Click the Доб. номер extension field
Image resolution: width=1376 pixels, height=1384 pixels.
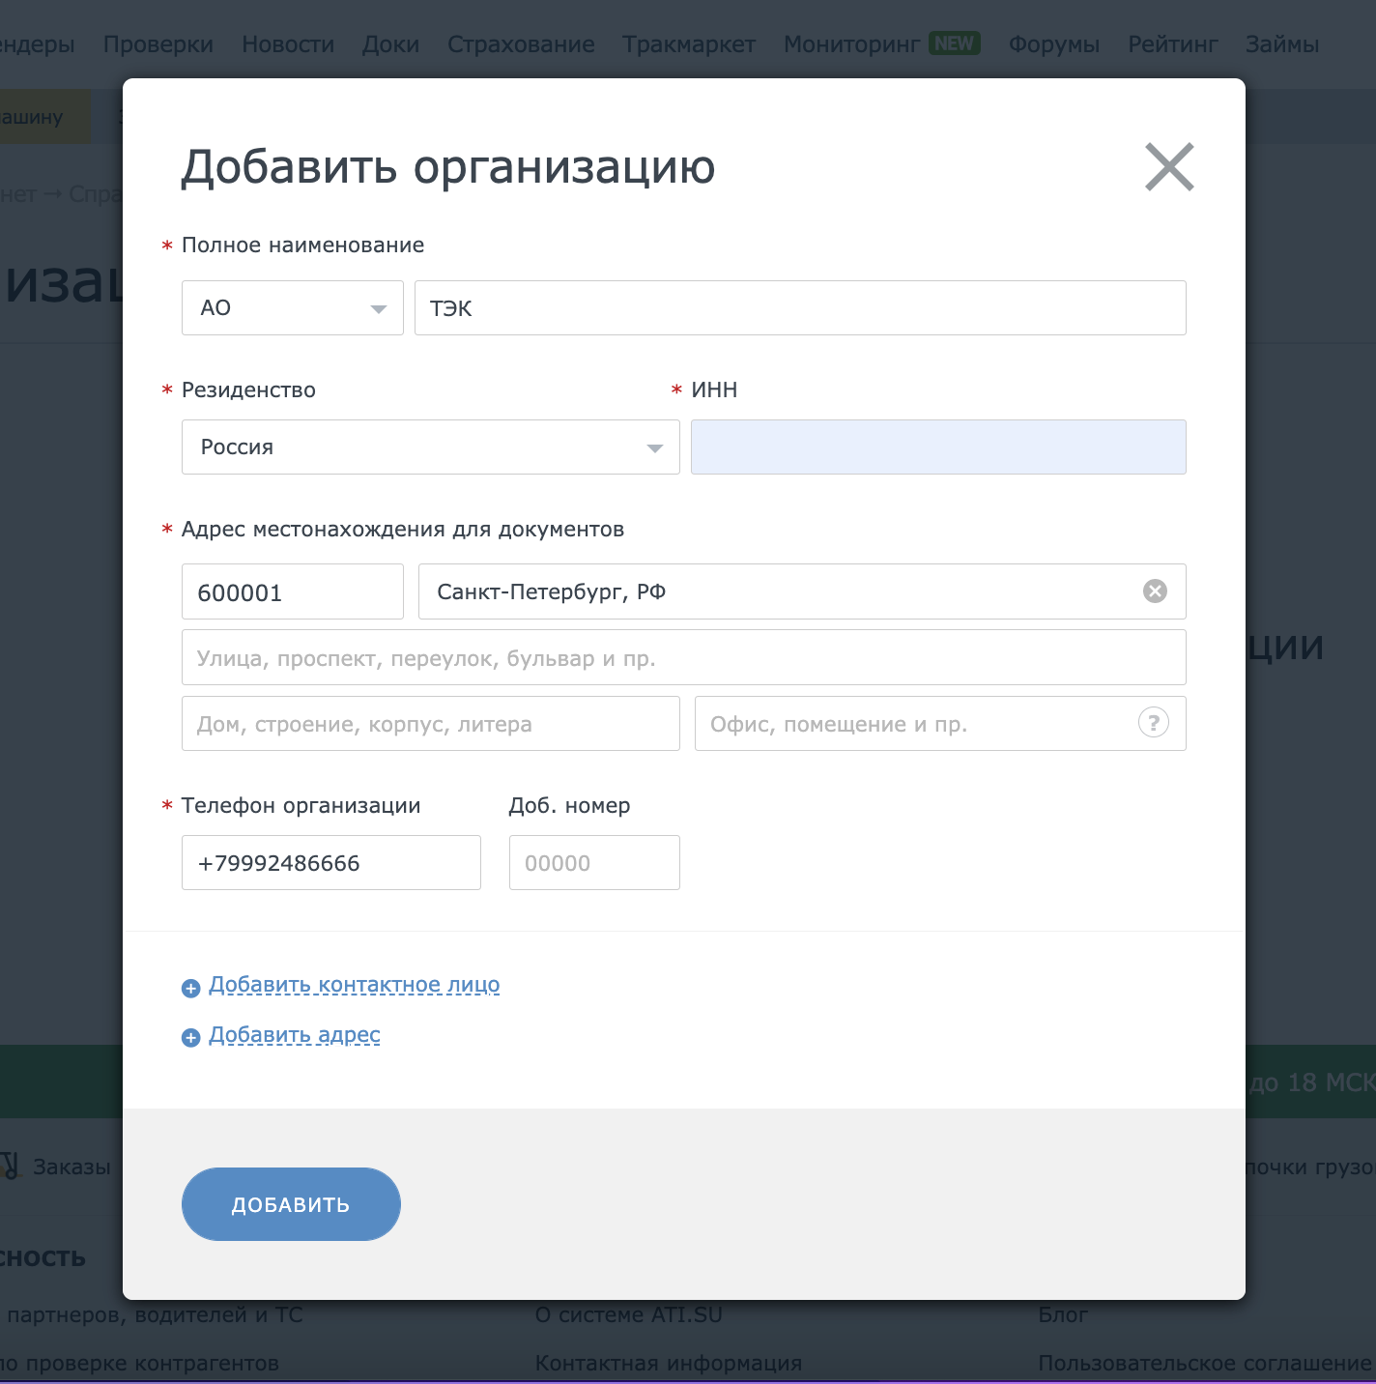pos(594,863)
